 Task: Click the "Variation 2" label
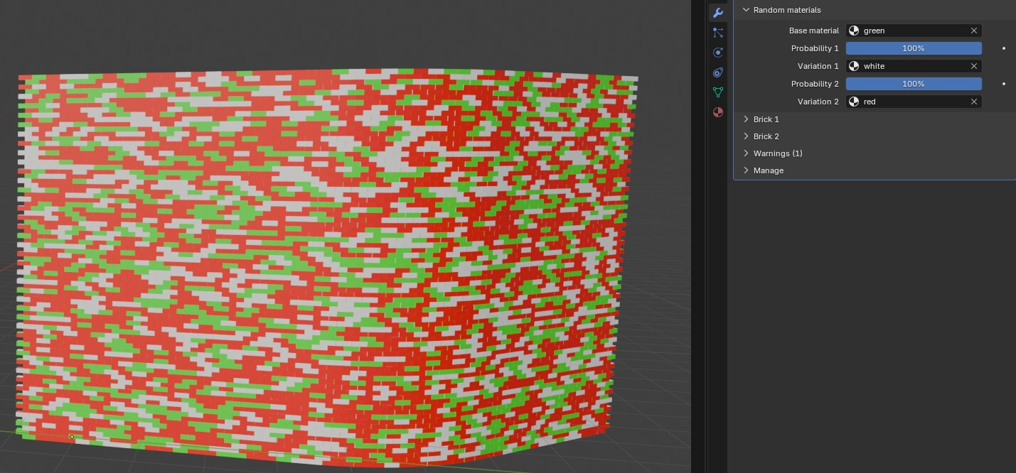tap(818, 102)
